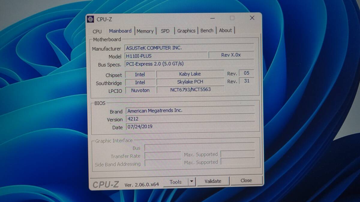Click the empty Transfer Rate field

pyautogui.click(x=163, y=155)
